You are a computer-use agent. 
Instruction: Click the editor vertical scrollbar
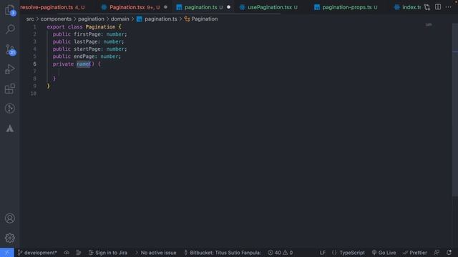455,111
